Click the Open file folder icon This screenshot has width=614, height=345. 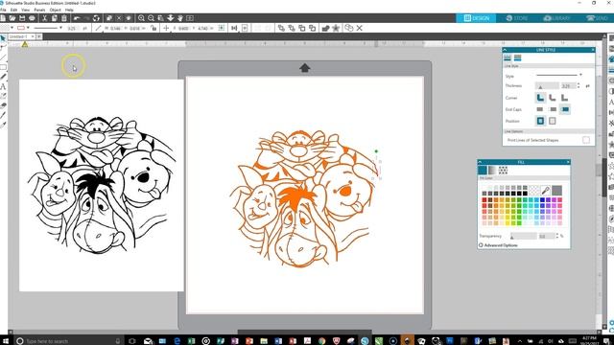coord(12,18)
